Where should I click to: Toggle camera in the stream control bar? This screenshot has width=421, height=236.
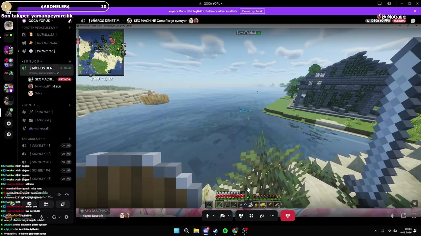pyautogui.click(x=223, y=216)
